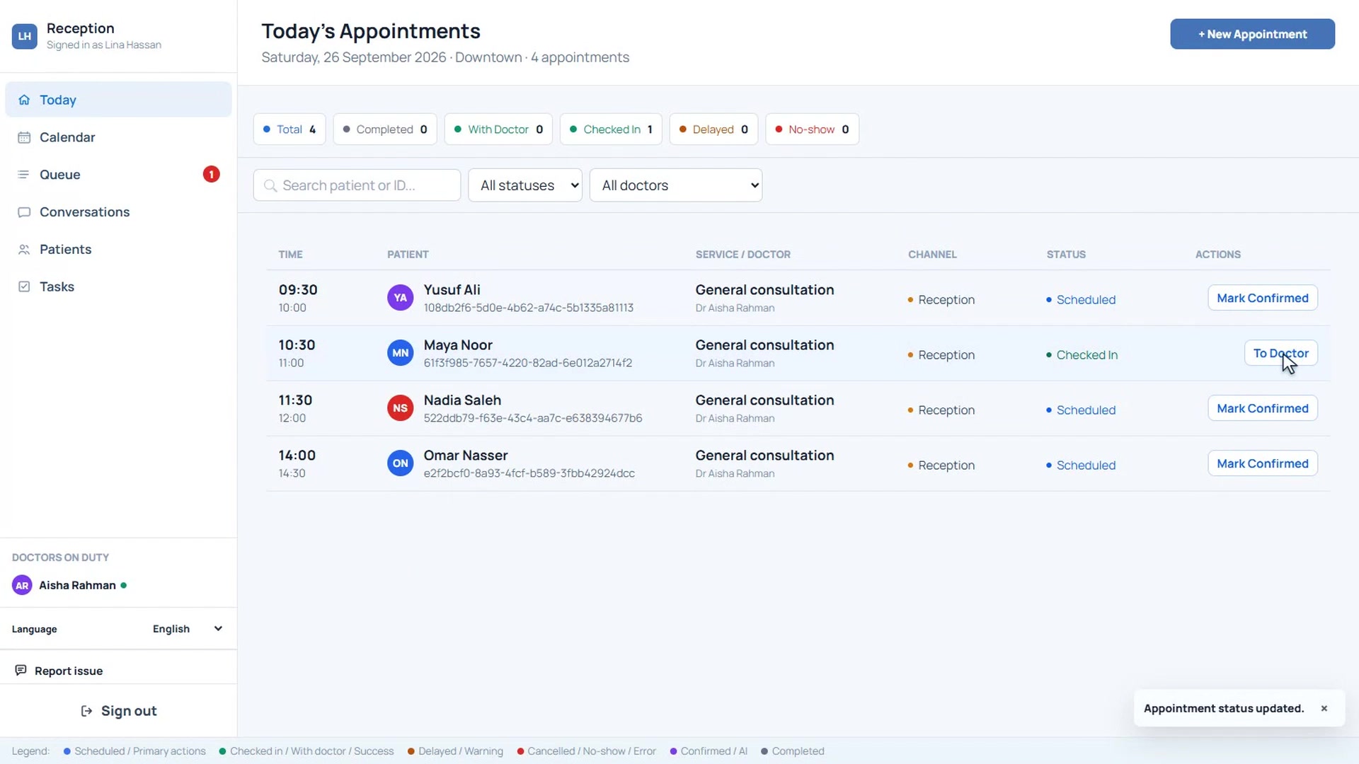Image resolution: width=1359 pixels, height=764 pixels.
Task: Send Maya Noor To Doctor
Action: (1280, 353)
